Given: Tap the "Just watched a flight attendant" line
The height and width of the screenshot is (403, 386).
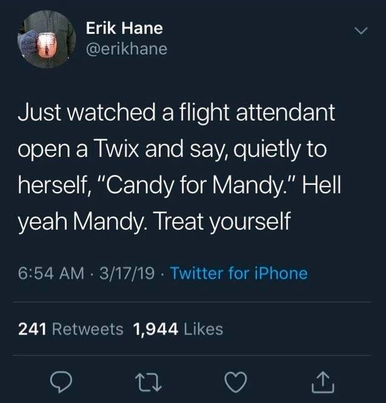Looking at the screenshot, I should pyautogui.click(x=176, y=113).
